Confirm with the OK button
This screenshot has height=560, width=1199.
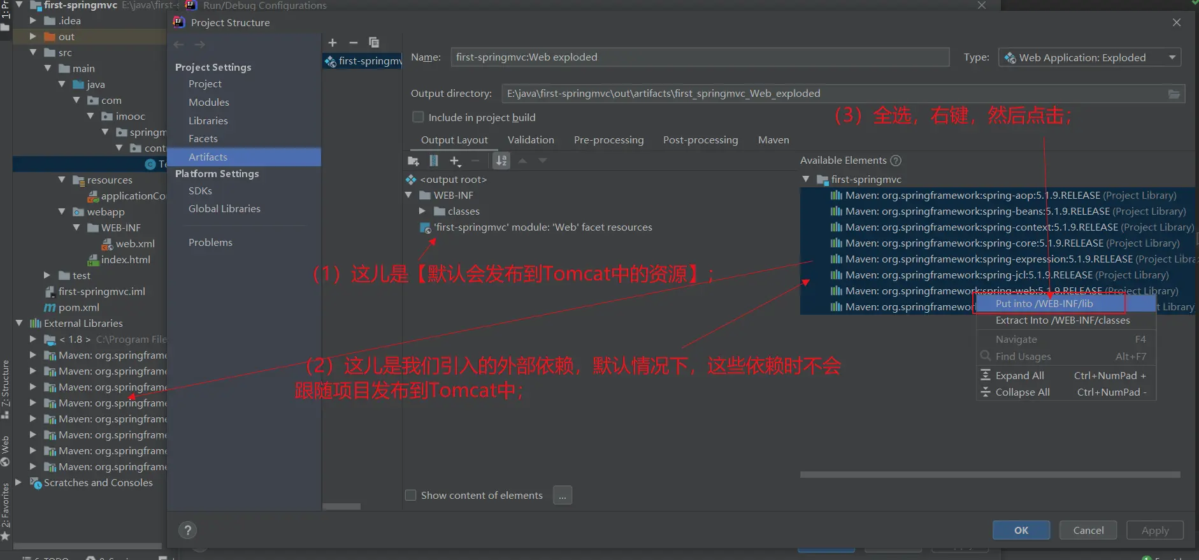pos(1021,530)
